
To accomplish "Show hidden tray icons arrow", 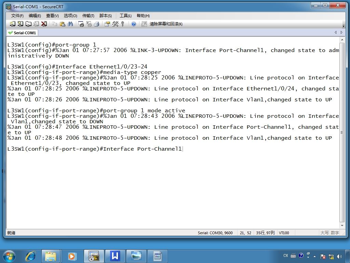I will 315,256.
